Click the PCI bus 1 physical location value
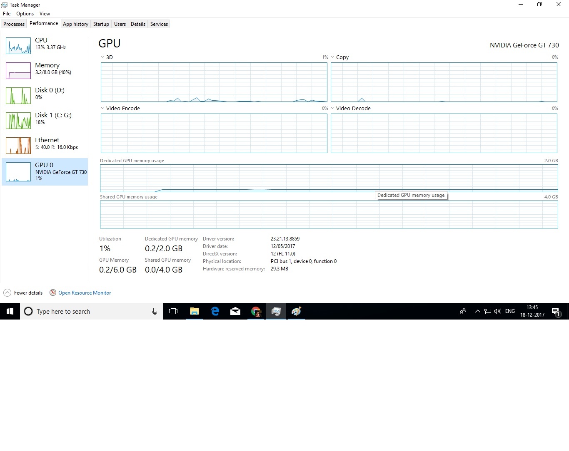 pos(304,261)
